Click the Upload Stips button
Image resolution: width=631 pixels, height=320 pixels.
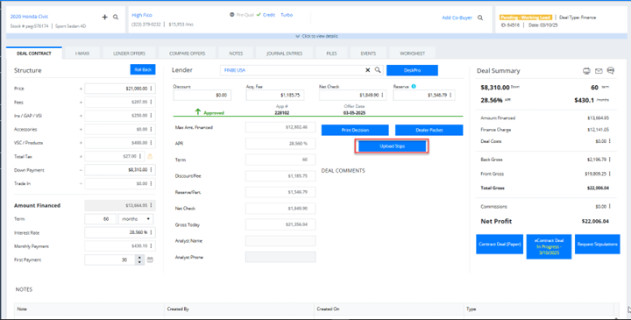click(392, 146)
